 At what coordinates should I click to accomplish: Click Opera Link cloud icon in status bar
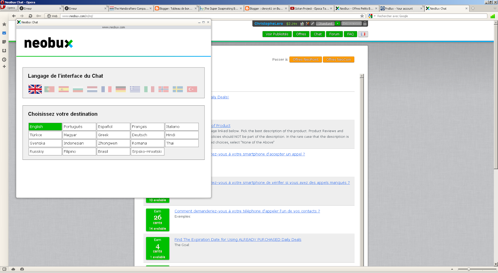click(x=13, y=269)
